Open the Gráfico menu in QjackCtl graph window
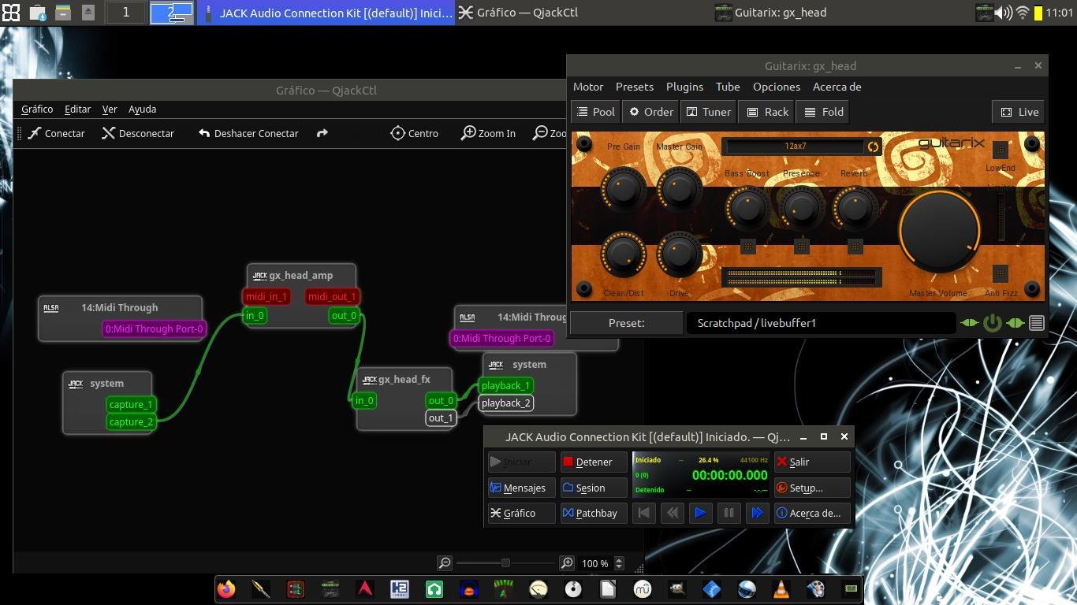The width and height of the screenshot is (1077, 605). (x=37, y=109)
